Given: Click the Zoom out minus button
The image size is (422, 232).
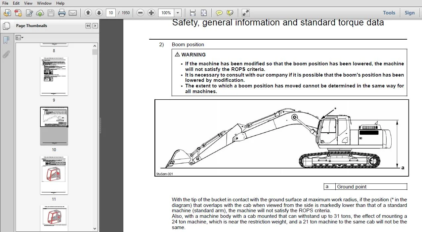Looking at the screenshot, I should tap(141, 13).
